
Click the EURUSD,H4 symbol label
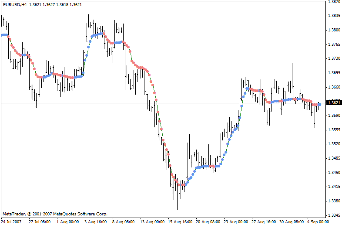pos(15,5)
